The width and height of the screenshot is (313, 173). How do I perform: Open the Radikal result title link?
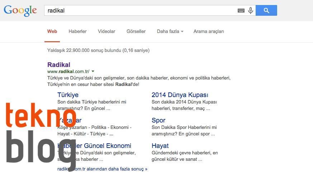click(59, 64)
